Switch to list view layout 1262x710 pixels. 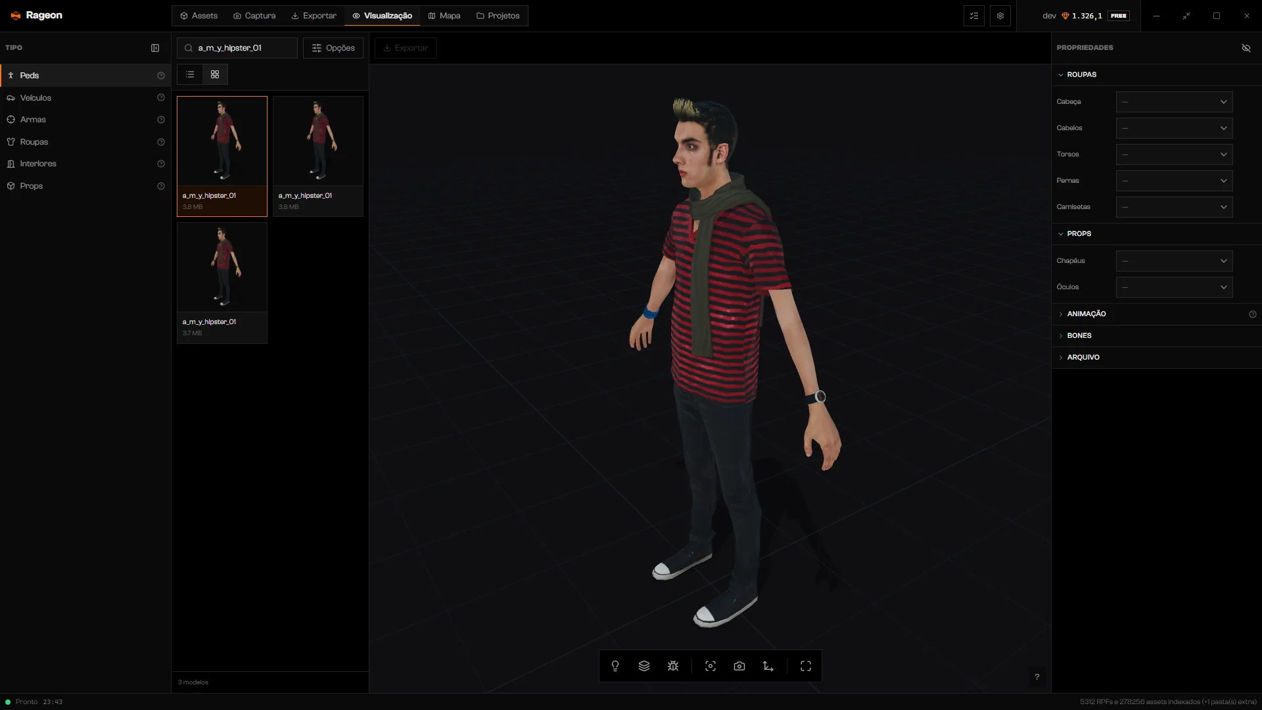click(190, 74)
